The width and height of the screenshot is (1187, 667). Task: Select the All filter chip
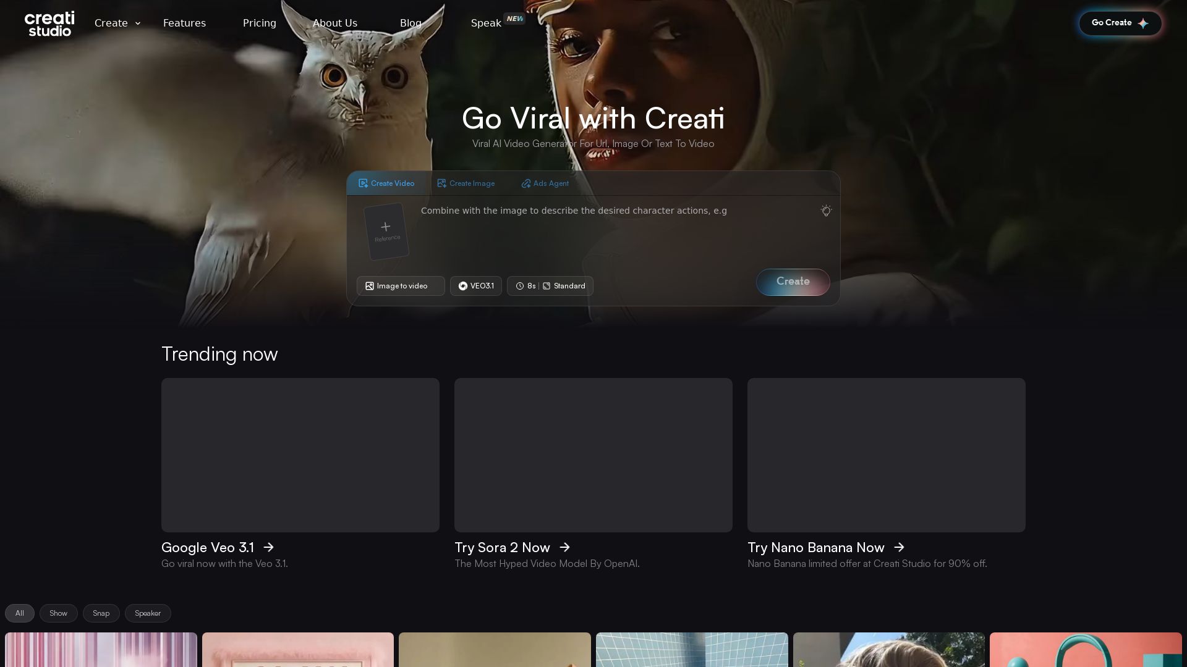(x=20, y=613)
